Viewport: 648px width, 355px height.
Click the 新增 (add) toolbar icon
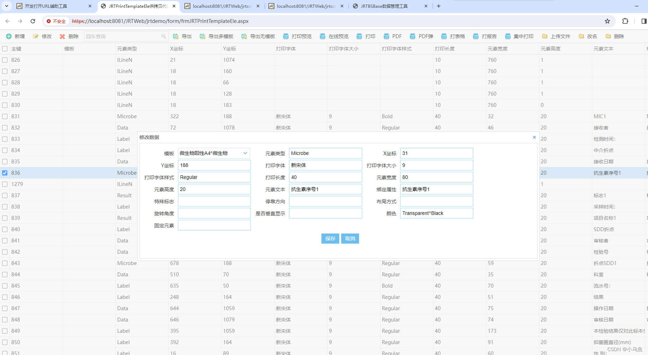point(9,36)
